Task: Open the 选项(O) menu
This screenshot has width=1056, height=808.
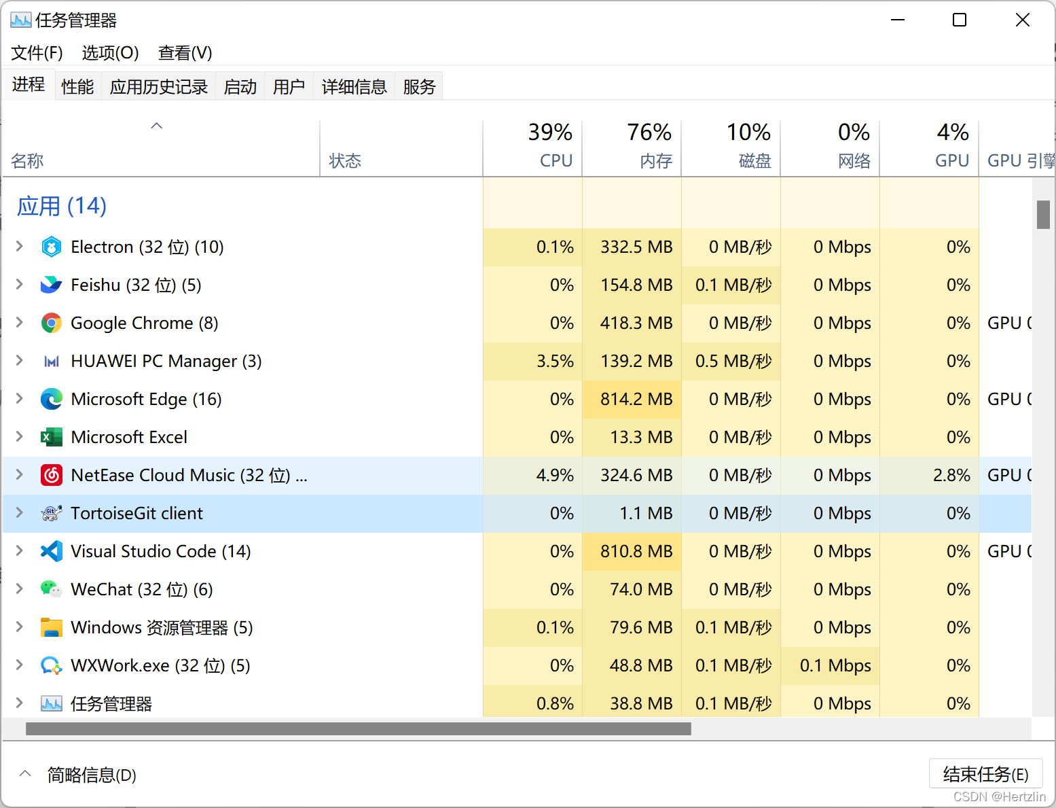Action: [111, 53]
